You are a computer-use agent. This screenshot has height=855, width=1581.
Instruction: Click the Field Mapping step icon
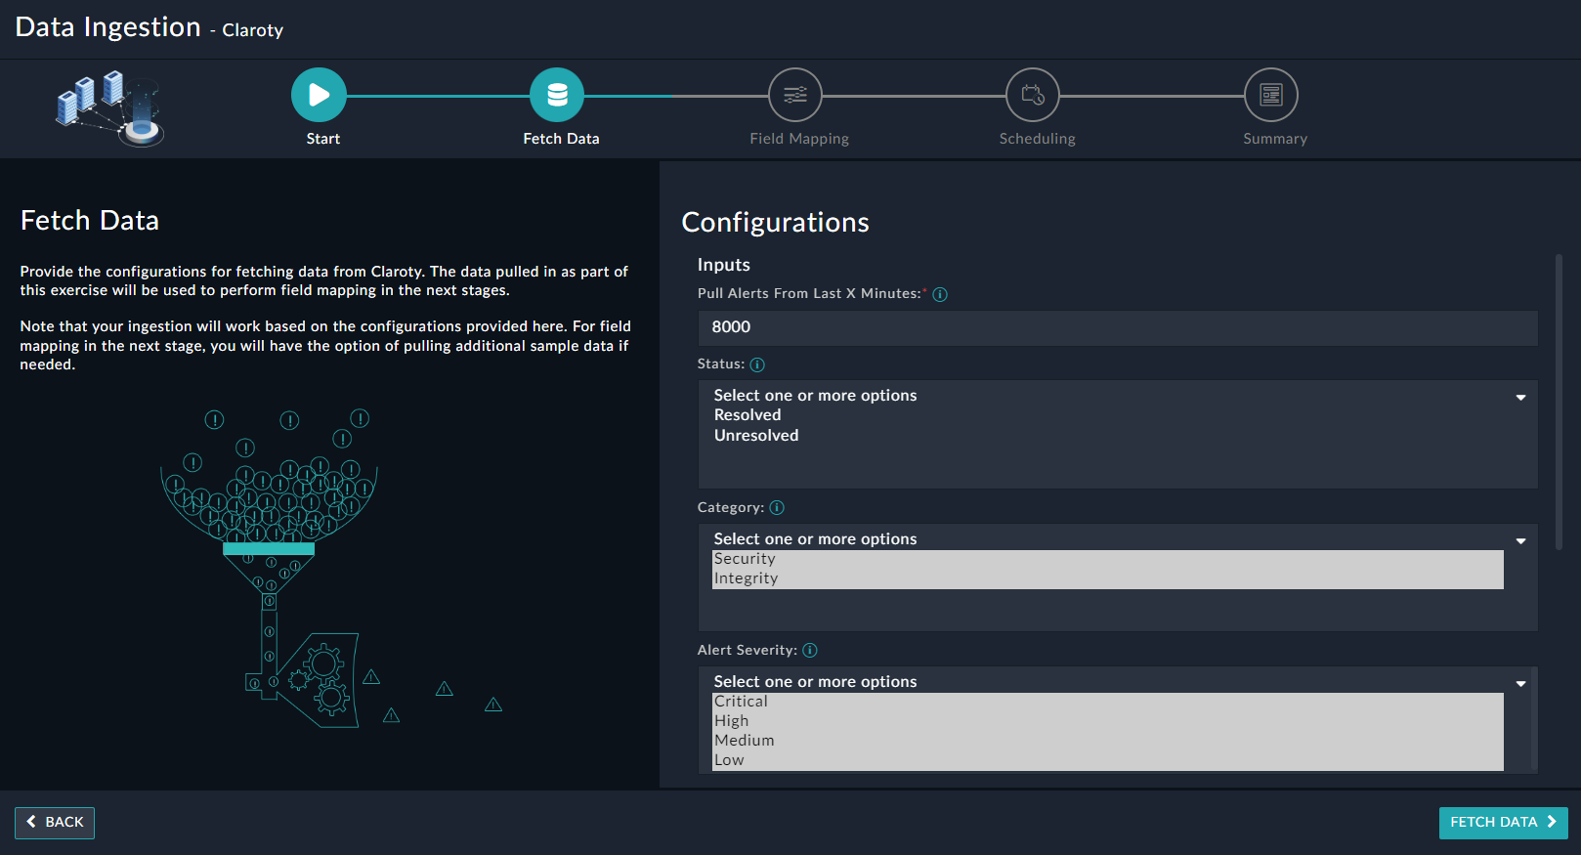click(x=795, y=95)
